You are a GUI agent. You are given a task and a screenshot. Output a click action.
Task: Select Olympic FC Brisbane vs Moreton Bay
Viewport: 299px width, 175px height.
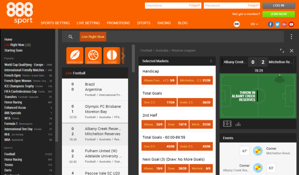(95, 112)
